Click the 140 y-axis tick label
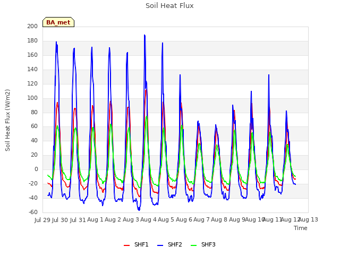340x255 pixels. 32,69
